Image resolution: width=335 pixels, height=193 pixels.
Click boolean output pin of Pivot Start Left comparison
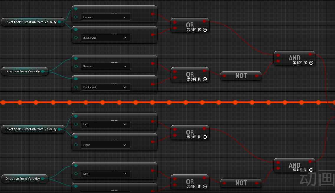152,121
